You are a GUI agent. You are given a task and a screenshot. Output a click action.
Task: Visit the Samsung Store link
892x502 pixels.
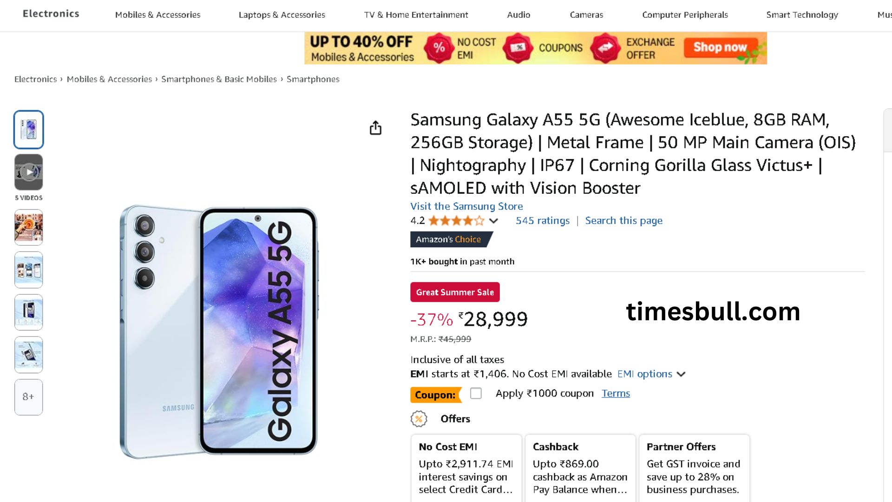tap(466, 206)
